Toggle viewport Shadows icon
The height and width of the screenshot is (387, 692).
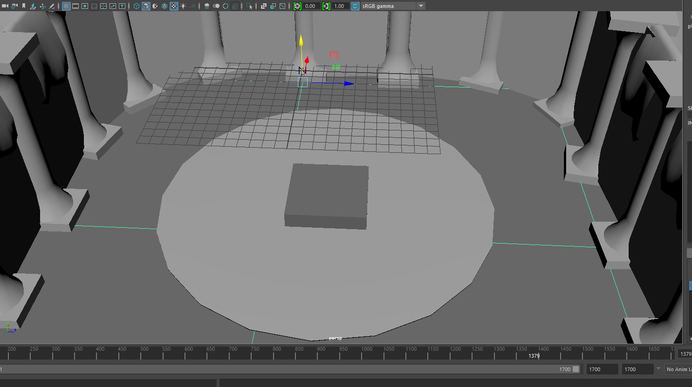coord(192,6)
